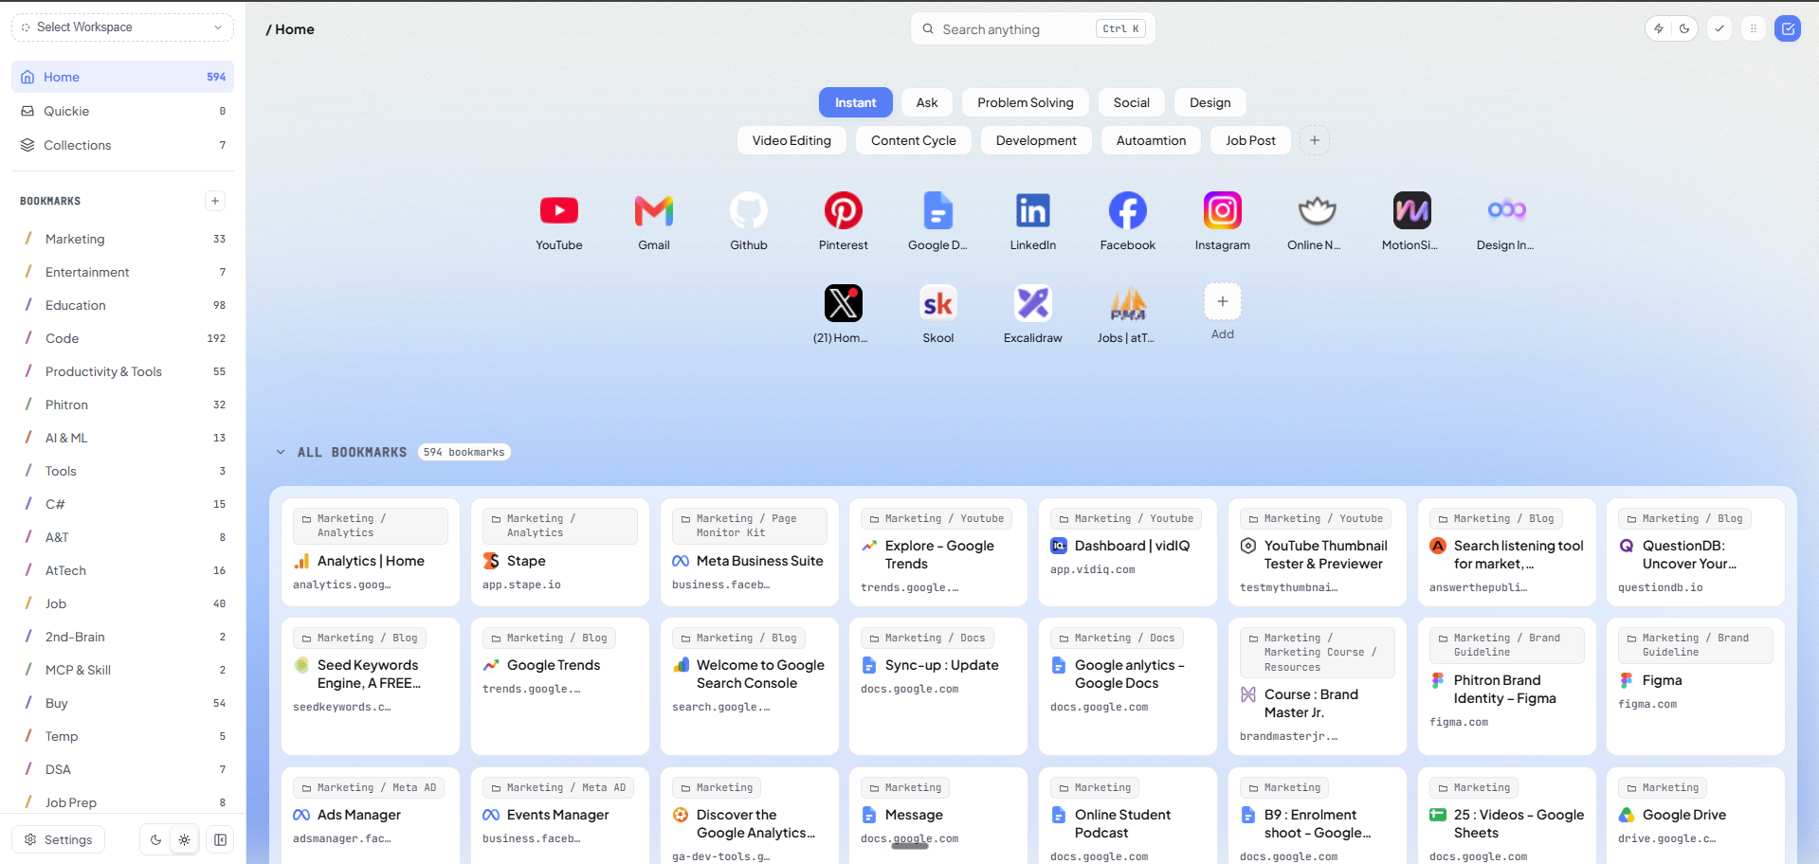Image resolution: width=1819 pixels, height=864 pixels.
Task: Click the checkmark icon in the top bar
Action: tap(1719, 28)
